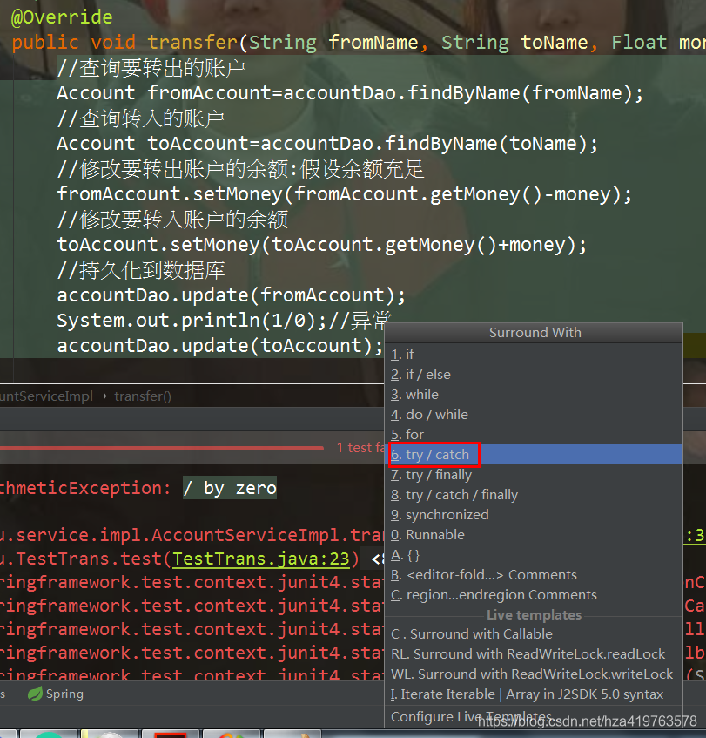Choose 'try / finally' surround option
This screenshot has width=706, height=738.
(534, 474)
